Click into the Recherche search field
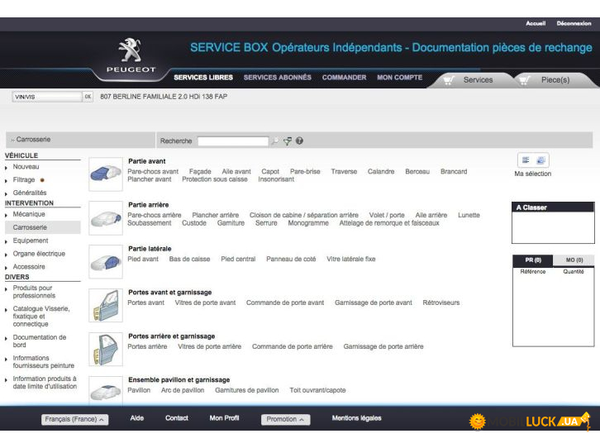Image resolution: width=600 pixels, height=448 pixels. pos(233,141)
